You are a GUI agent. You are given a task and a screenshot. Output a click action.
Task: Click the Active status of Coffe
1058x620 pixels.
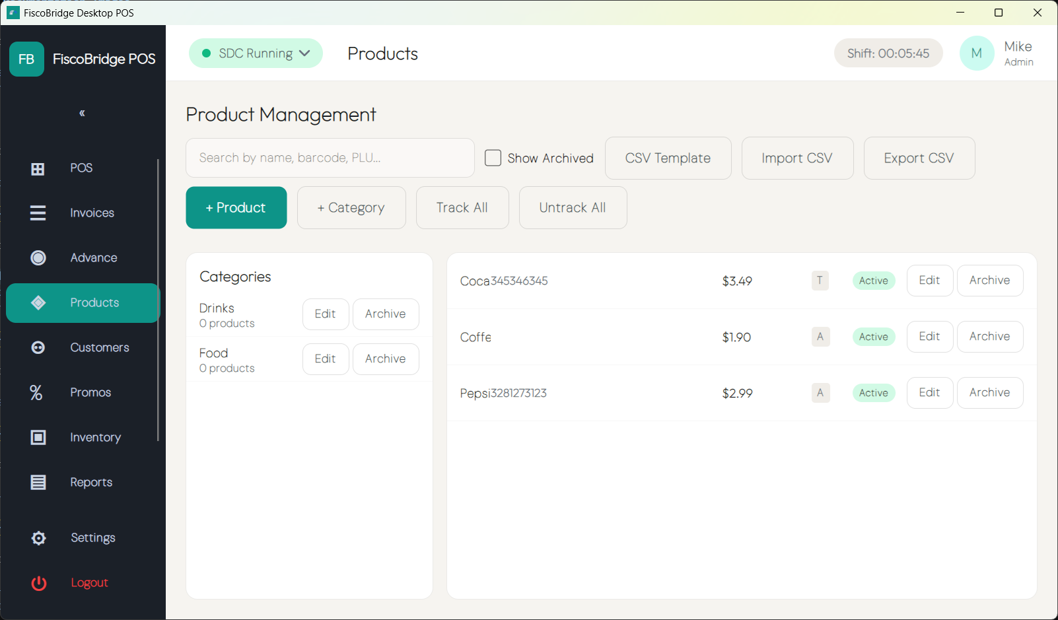874,337
